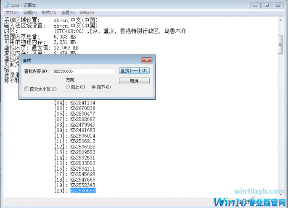Screen dimensions: 288x208
Task: Click the 取消 button in the Find dialog
Action: (x=134, y=81)
